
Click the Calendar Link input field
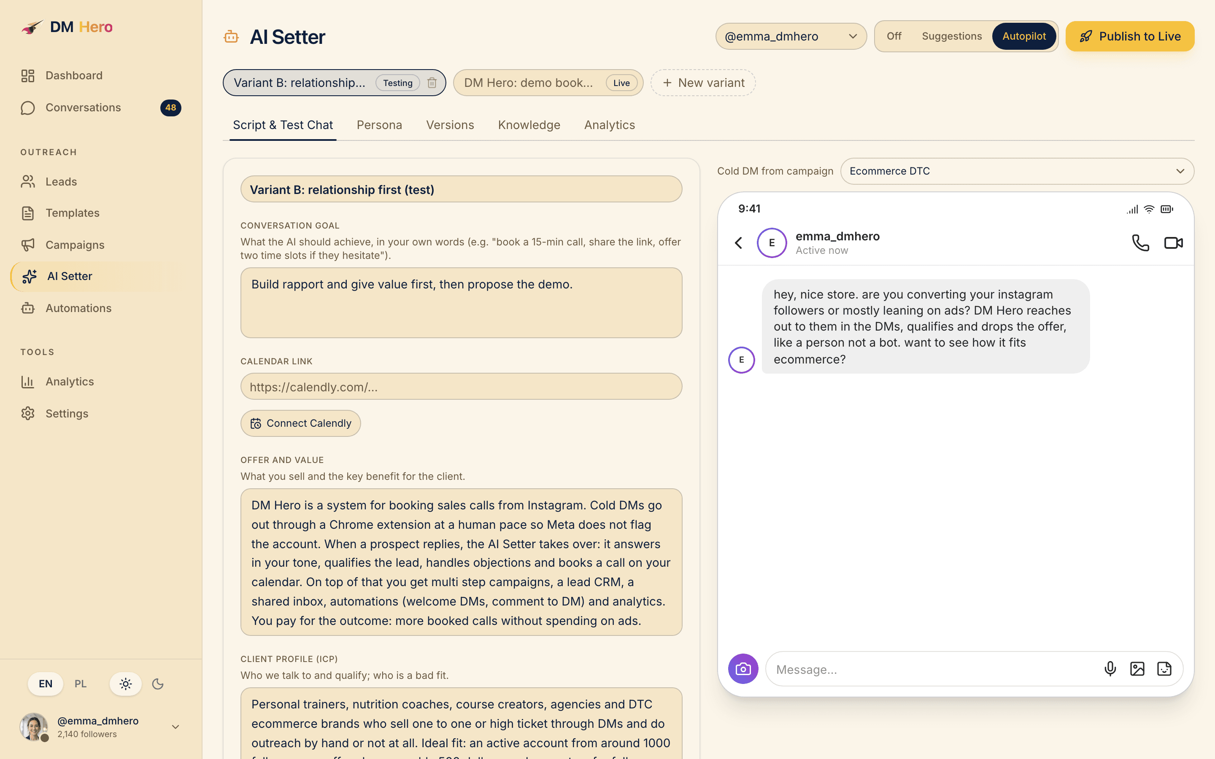coord(461,387)
